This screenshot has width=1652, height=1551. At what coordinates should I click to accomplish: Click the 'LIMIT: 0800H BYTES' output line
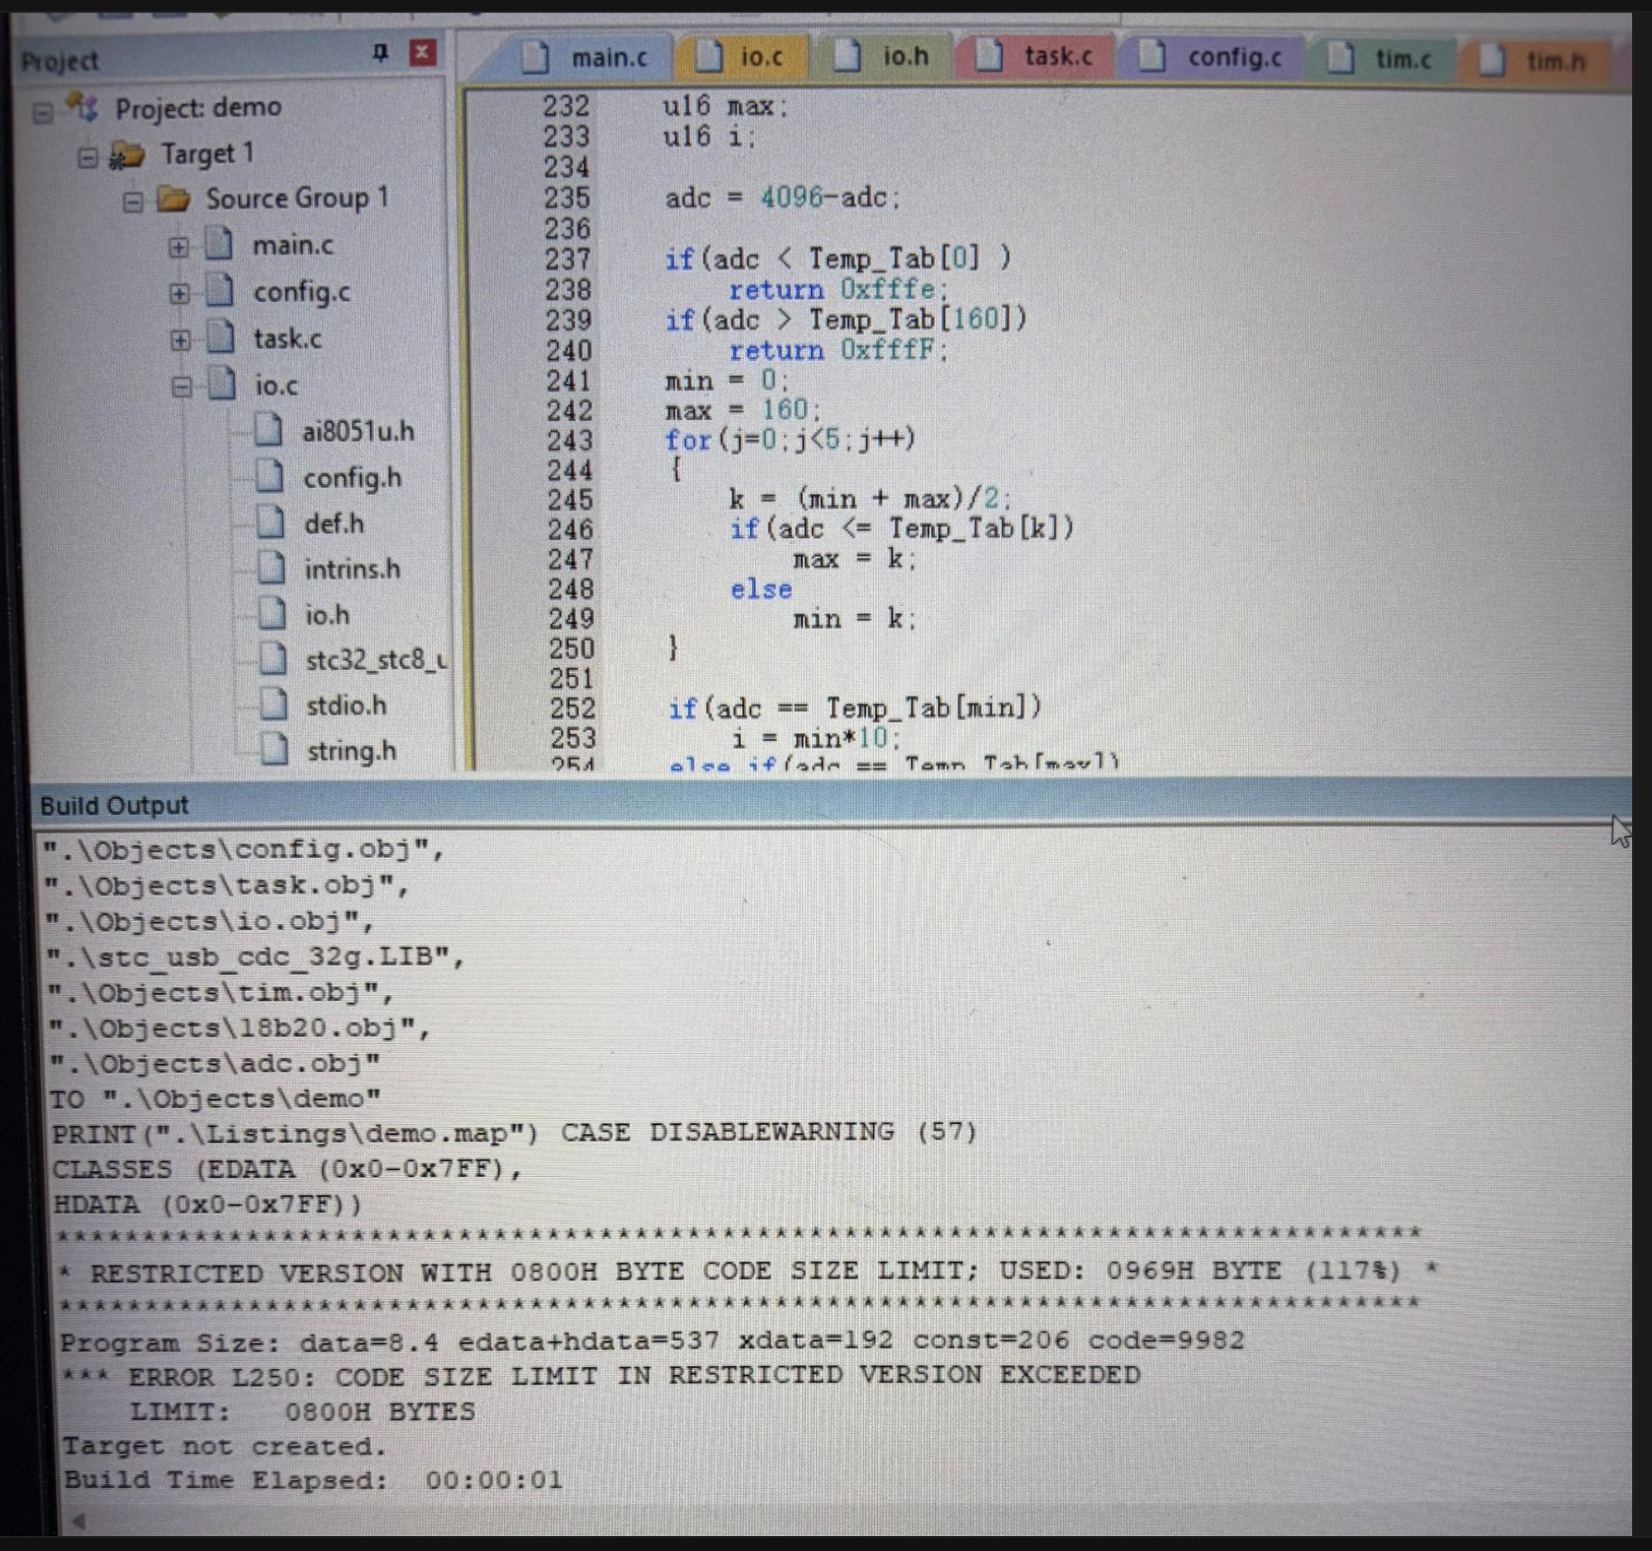coord(302,1411)
